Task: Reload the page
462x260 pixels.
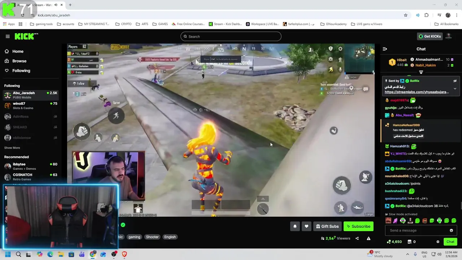Action: [22, 15]
